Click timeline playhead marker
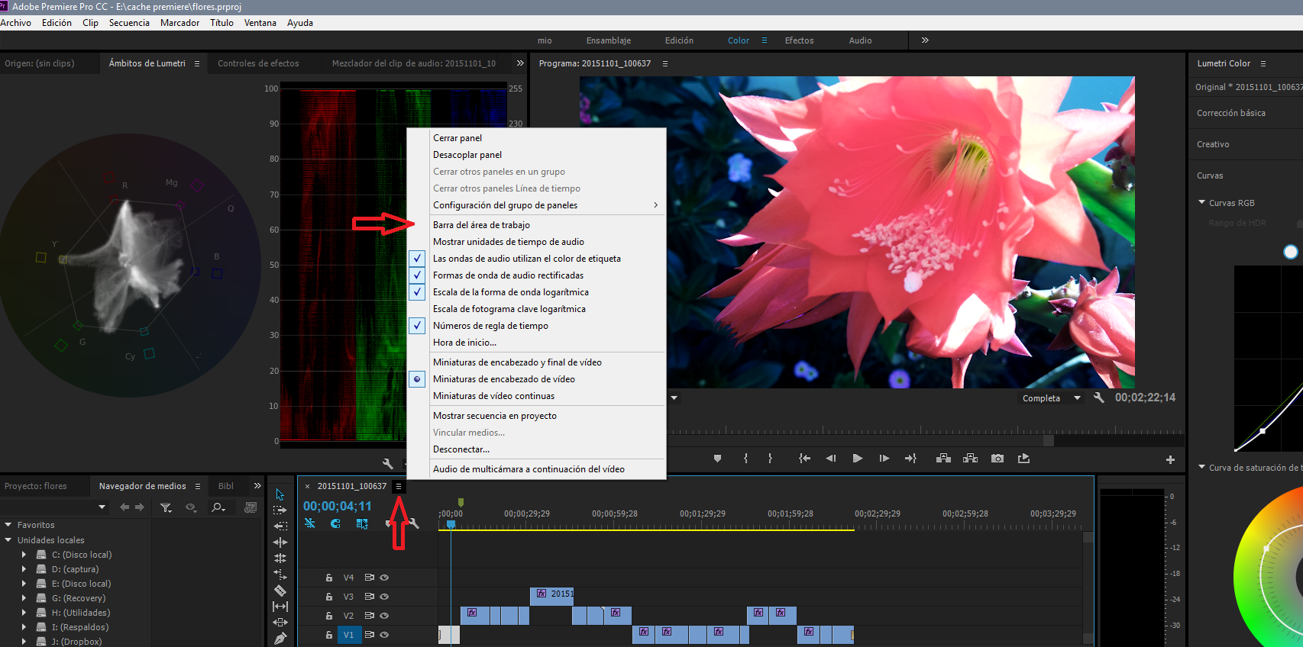1303x647 pixels. [451, 524]
